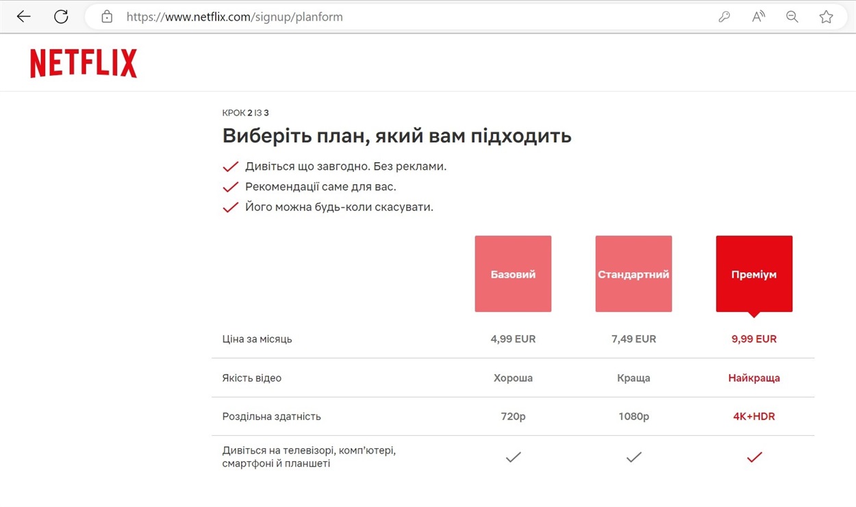Open saved passwords key icon

[724, 17]
